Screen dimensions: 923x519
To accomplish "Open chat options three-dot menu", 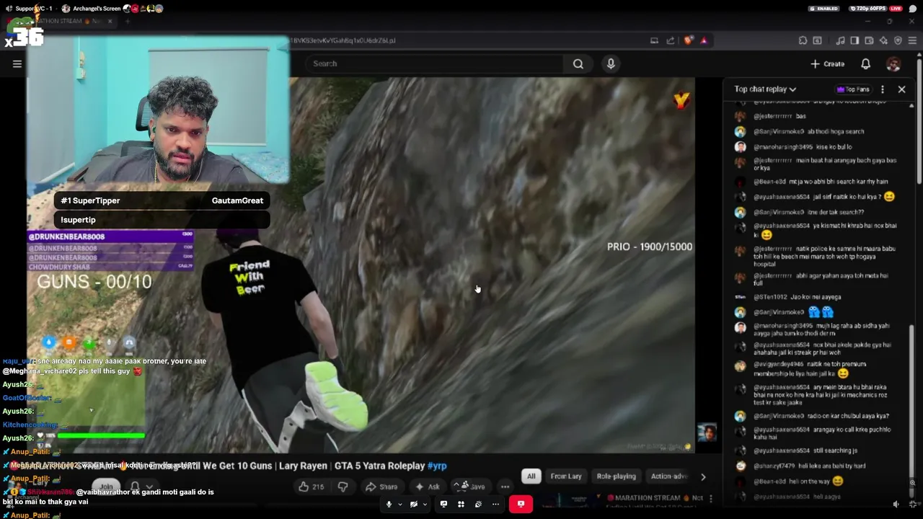I will click(882, 89).
